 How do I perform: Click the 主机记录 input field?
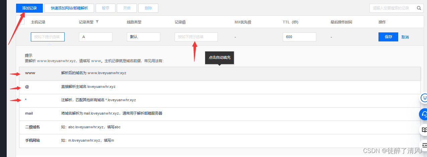(x=48, y=37)
